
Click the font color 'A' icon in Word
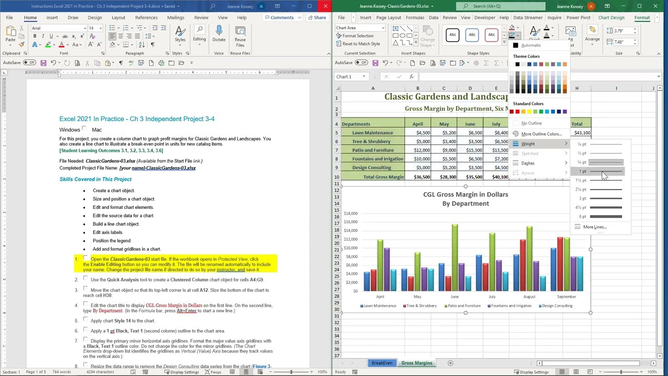pos(62,45)
